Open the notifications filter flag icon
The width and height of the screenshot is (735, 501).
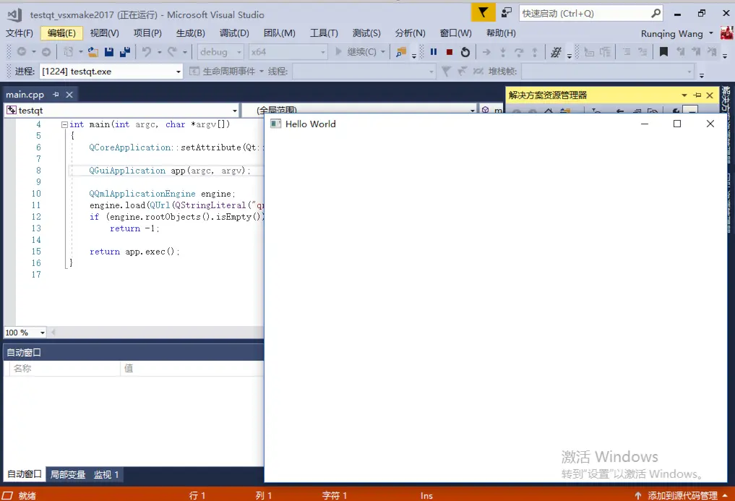[483, 13]
